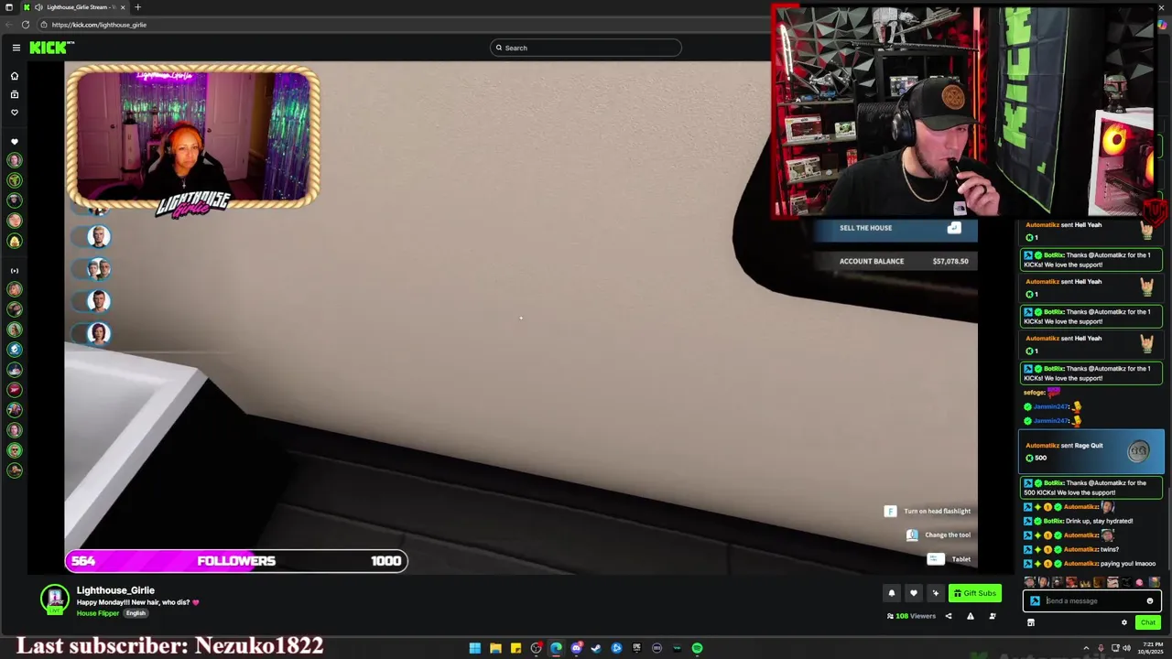Click the volume speaker icon in tray
The width and height of the screenshot is (1172, 659).
point(1127,648)
